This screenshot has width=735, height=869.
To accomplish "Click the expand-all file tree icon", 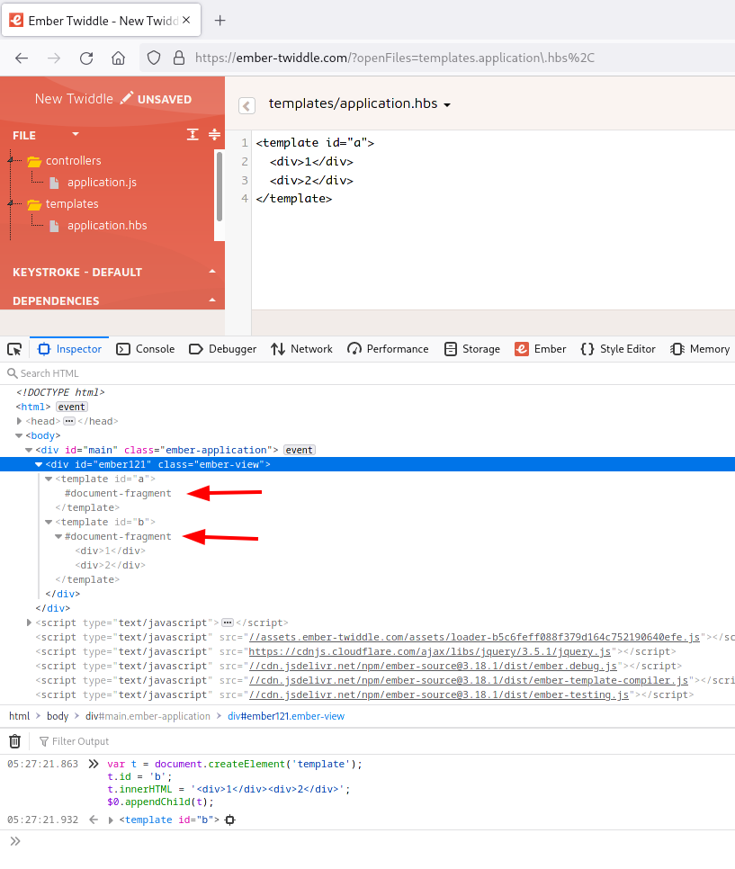I will coord(193,134).
